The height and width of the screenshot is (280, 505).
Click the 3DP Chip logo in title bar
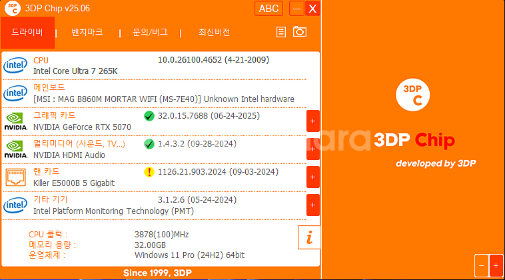13,9
